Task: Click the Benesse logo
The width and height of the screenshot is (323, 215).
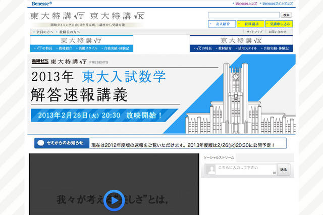Action: click(x=42, y=4)
